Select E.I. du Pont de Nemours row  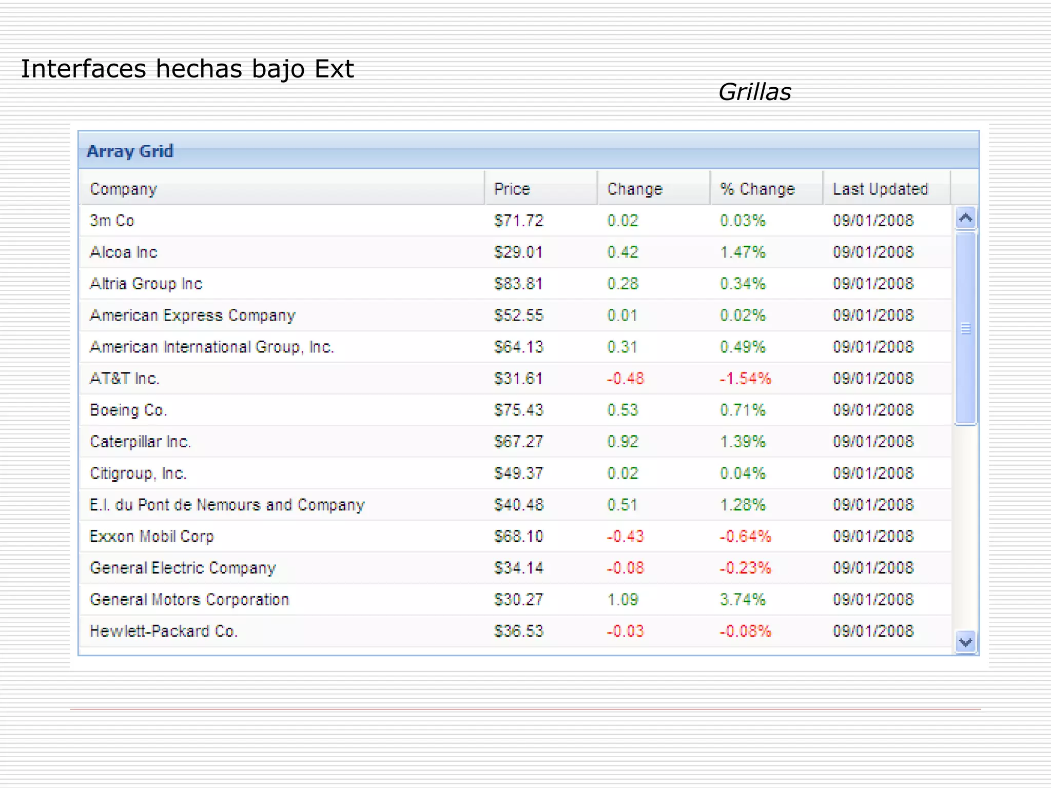coord(516,505)
